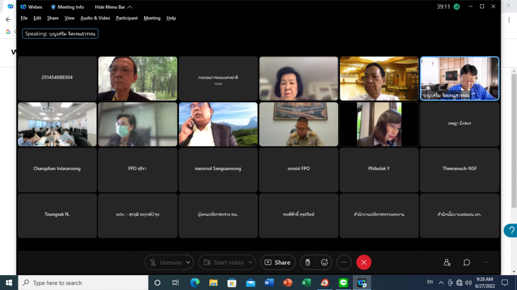Open the Audio & Video menu
The image size is (517, 290).
[x=95, y=18]
